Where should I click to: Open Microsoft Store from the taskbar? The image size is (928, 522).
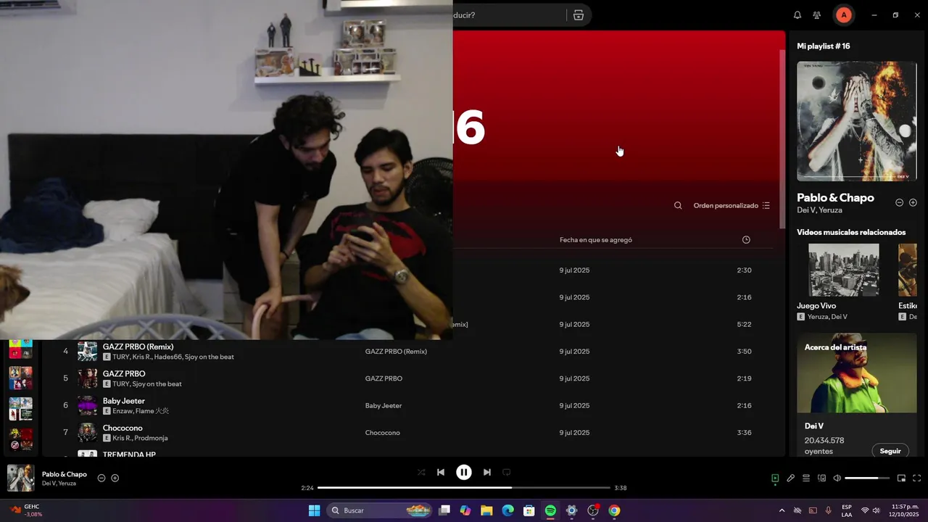pyautogui.click(x=529, y=510)
